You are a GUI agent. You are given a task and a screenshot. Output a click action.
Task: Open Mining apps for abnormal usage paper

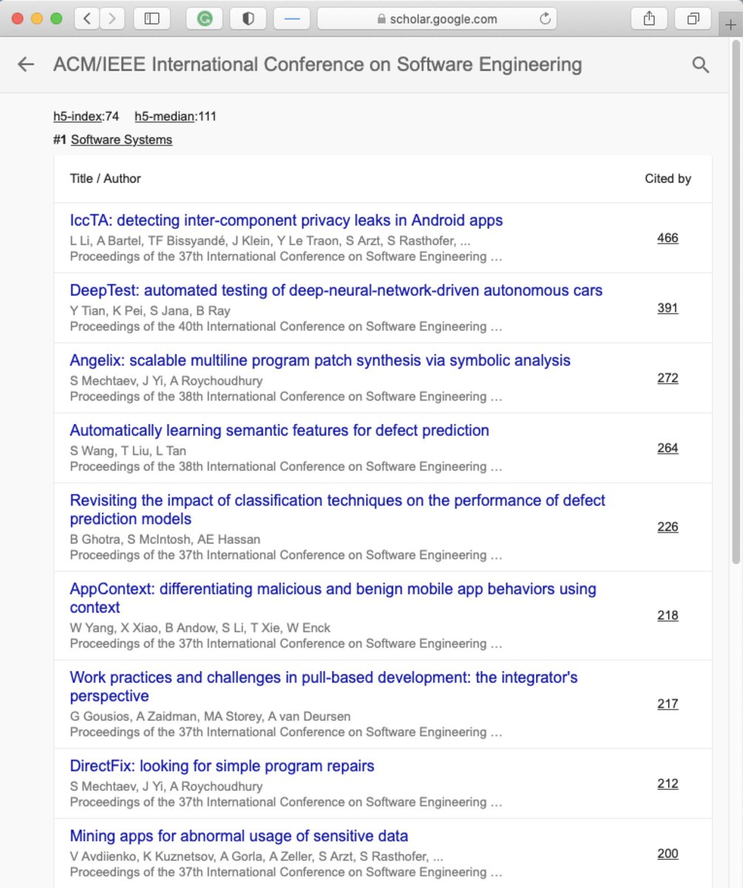[x=239, y=836]
